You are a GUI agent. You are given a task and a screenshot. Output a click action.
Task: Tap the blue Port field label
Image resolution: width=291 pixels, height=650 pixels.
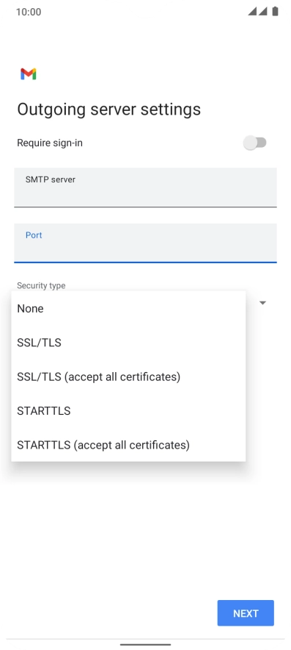[x=34, y=235]
